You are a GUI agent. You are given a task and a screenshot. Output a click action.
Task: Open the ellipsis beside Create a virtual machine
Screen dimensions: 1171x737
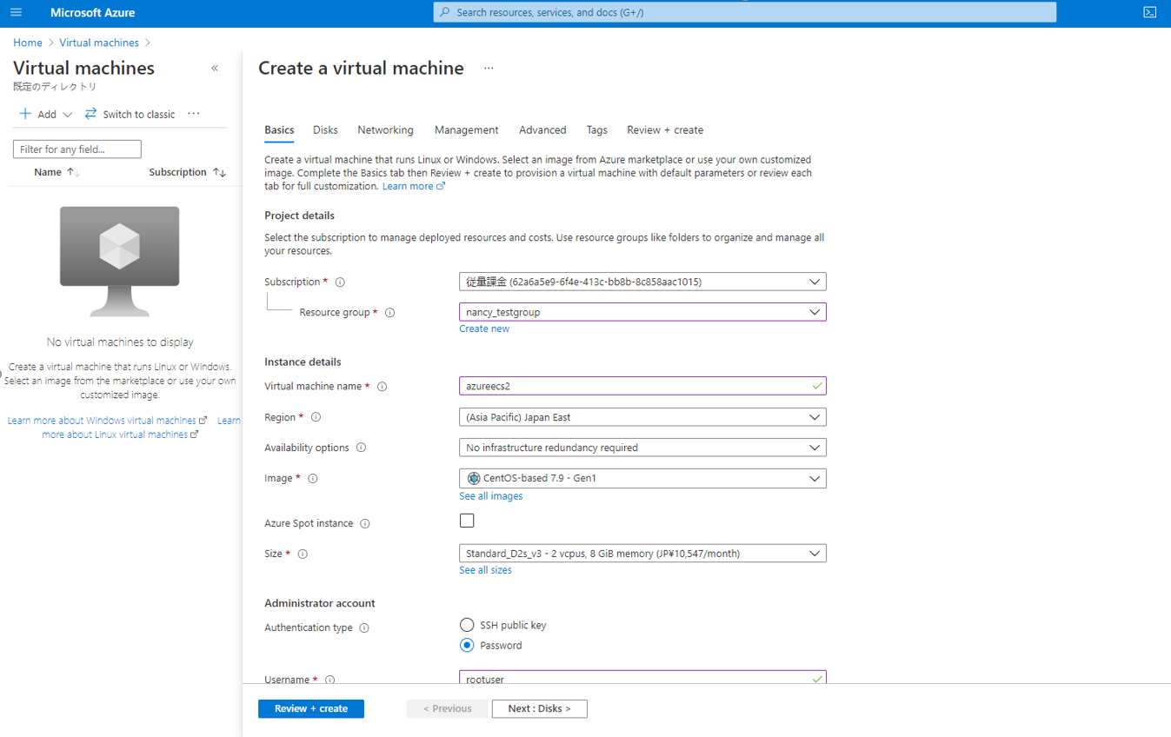(489, 68)
